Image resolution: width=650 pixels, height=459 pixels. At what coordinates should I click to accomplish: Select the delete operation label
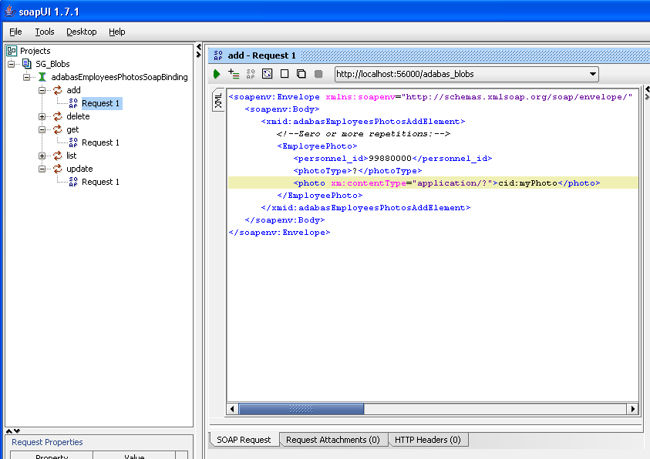coord(78,116)
